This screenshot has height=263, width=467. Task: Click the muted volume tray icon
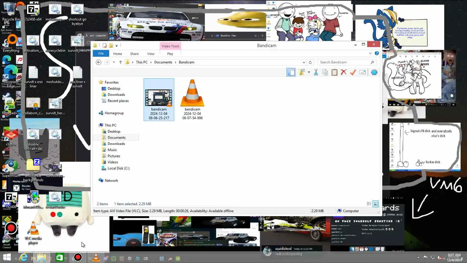coord(440,257)
